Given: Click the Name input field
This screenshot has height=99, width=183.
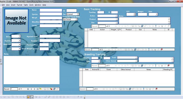Looking at the screenshot, I should point(51,10).
